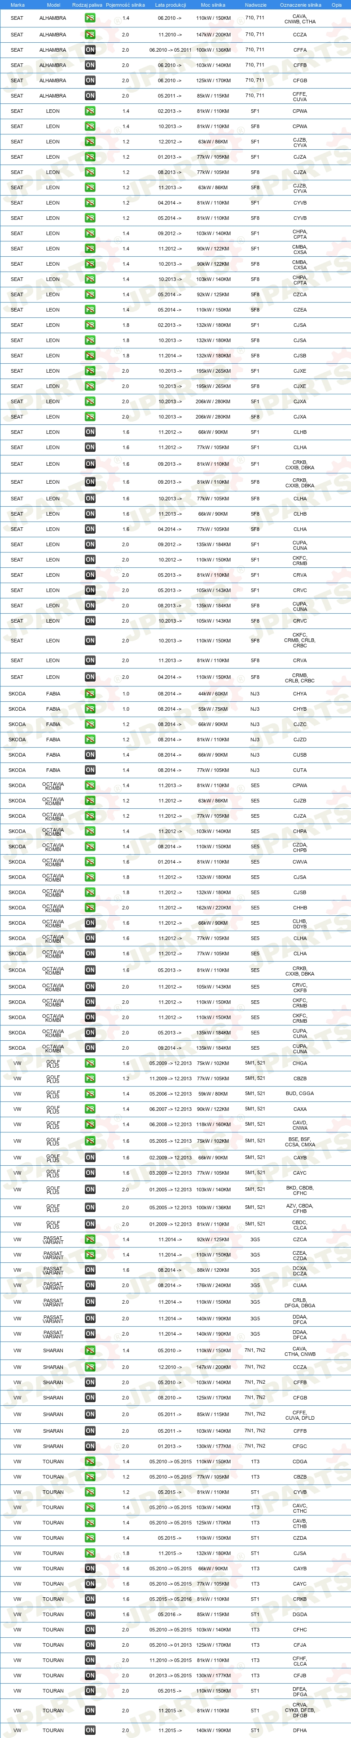Click the Lata produkcji column header

pos(170,5)
